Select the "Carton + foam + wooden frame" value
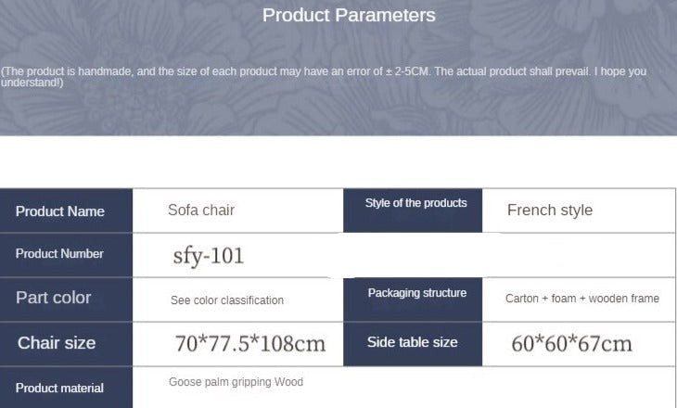Screen dimensions: 677x408 pos(582,299)
